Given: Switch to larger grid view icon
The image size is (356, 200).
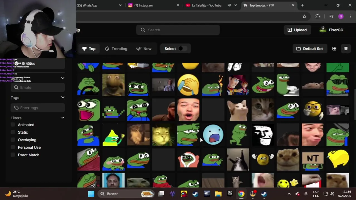Looking at the screenshot, I should pyautogui.click(x=334, y=49).
